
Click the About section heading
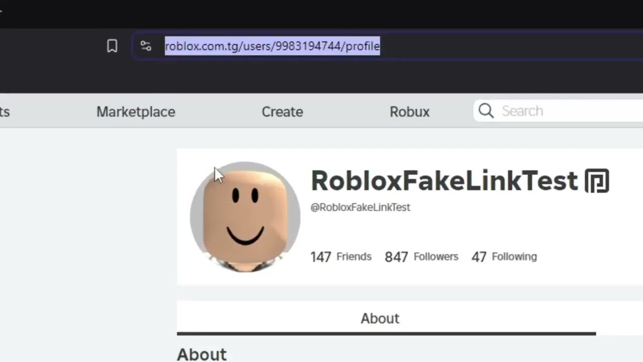[x=201, y=354]
